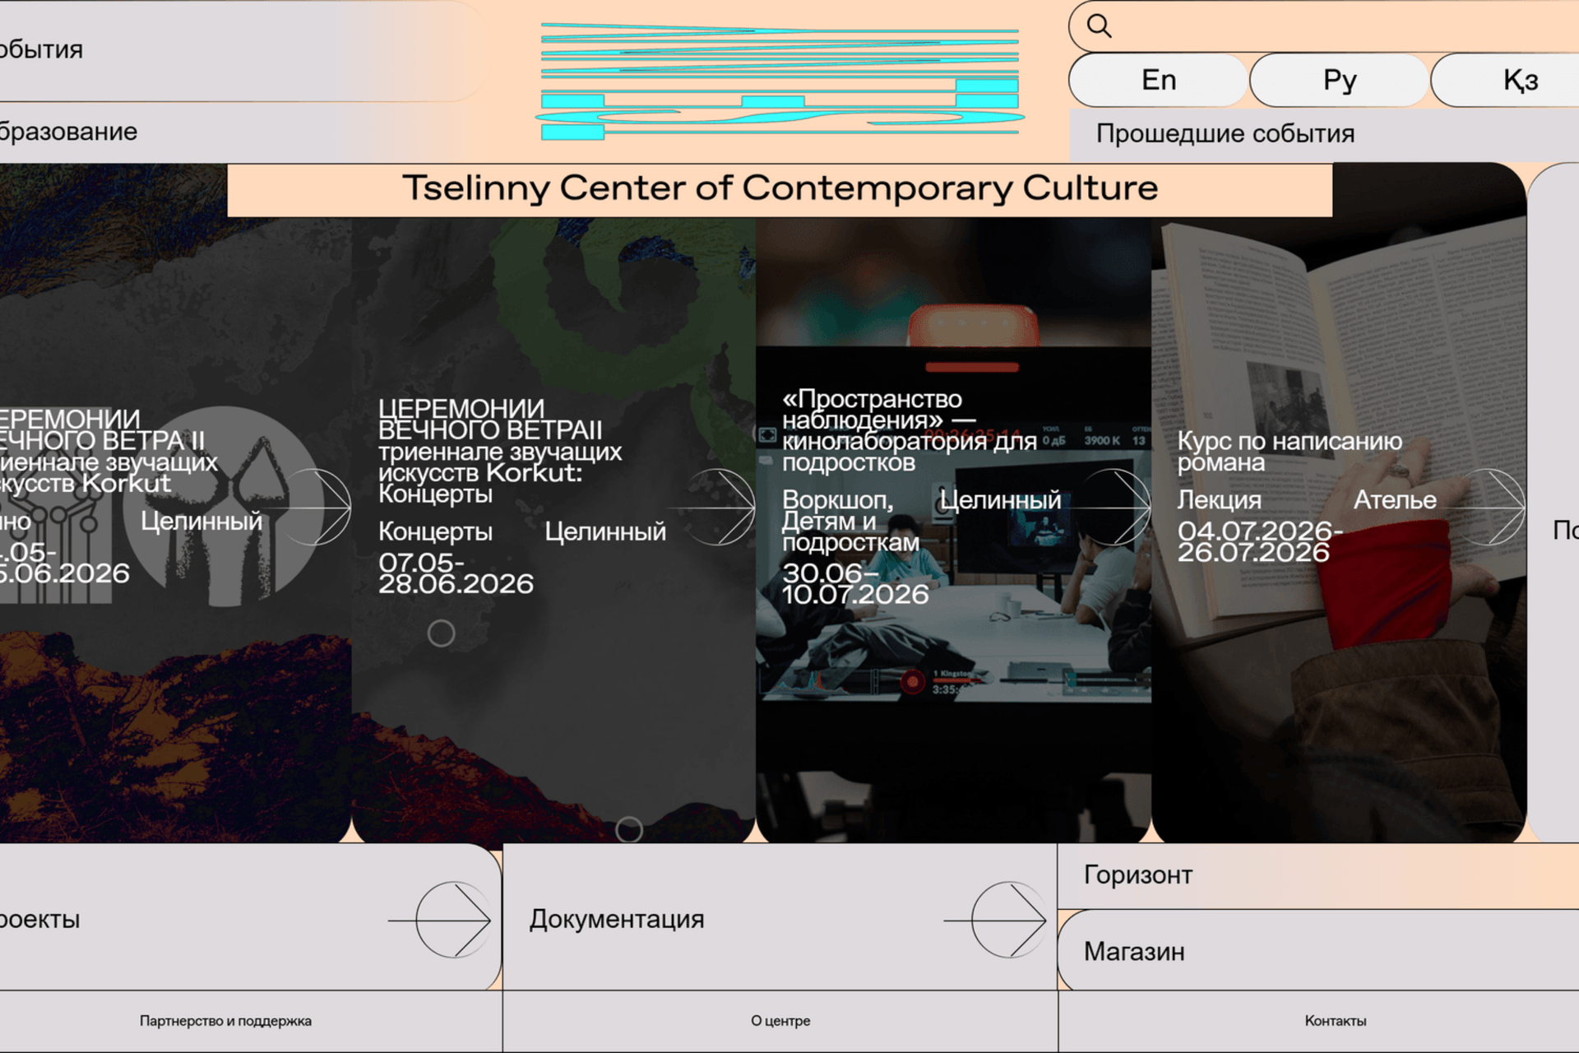This screenshot has height=1053, width=1579.
Task: Open the Документация section
Action: 780,918
